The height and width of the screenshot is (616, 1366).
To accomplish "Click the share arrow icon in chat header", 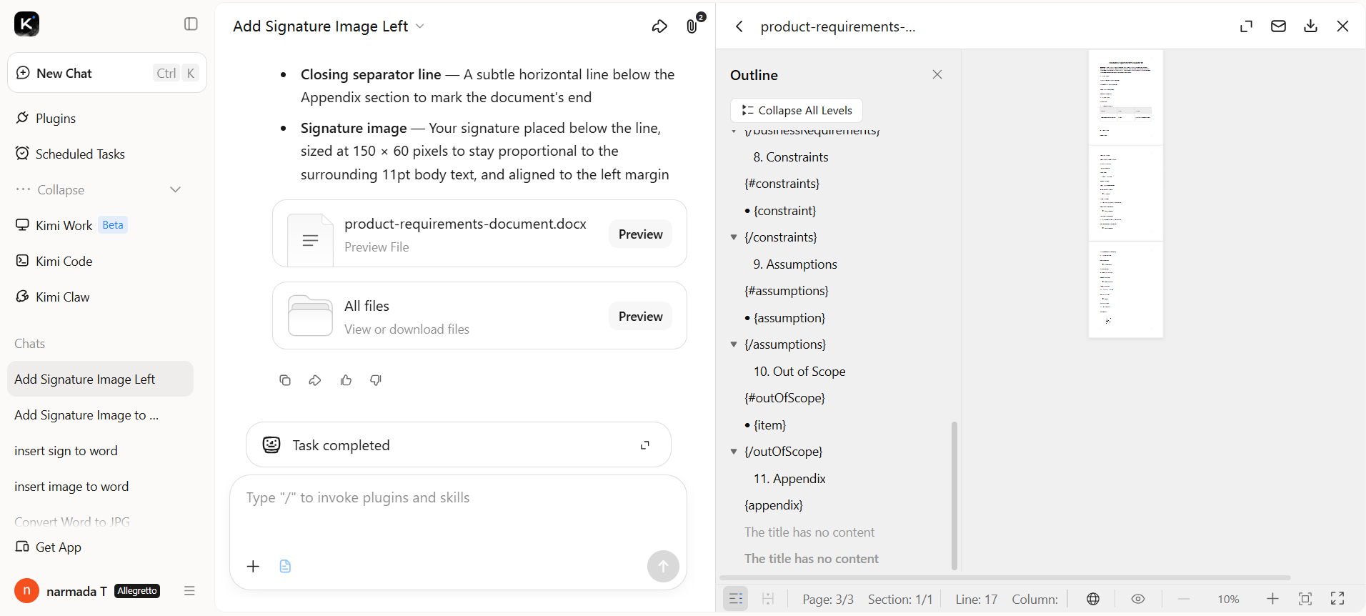I will [659, 26].
